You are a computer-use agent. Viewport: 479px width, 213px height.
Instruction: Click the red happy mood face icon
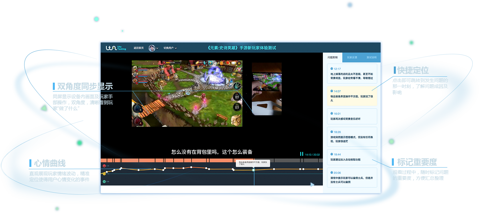[x=104, y=166]
